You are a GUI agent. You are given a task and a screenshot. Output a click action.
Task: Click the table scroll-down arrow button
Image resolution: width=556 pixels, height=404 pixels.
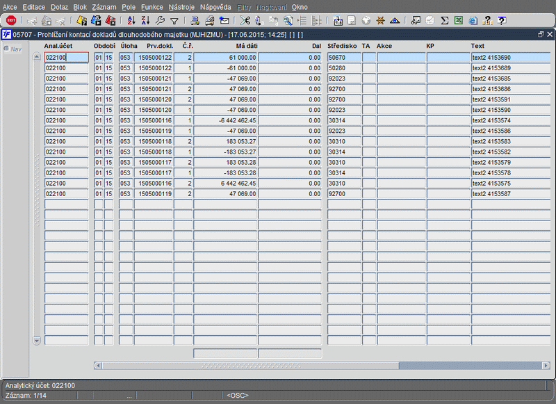coord(37,341)
